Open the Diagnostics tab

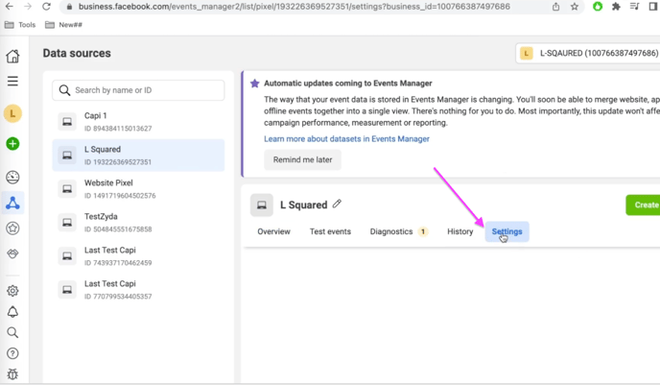click(x=399, y=231)
